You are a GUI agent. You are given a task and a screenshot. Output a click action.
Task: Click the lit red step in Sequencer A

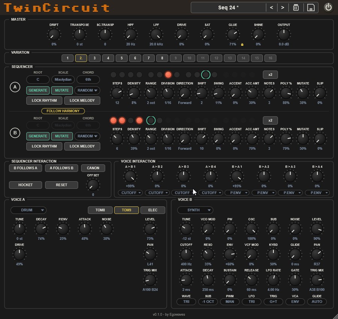(168, 75)
